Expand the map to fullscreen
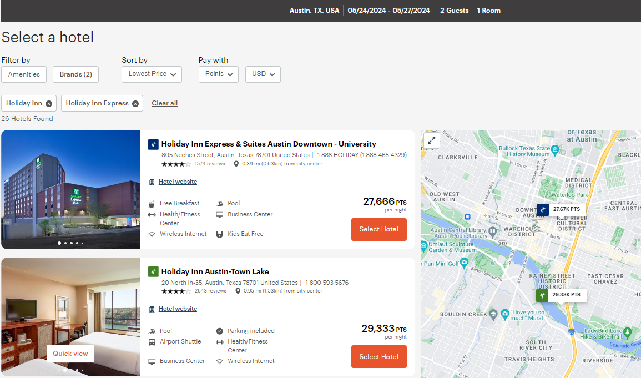The height and width of the screenshot is (378, 641). (x=431, y=140)
